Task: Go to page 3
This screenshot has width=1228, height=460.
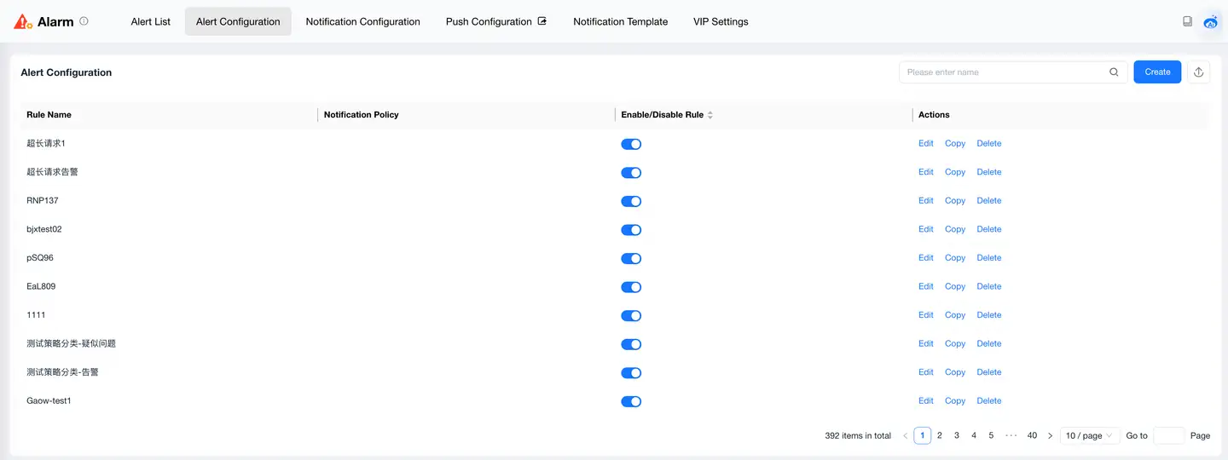Action: click(957, 436)
